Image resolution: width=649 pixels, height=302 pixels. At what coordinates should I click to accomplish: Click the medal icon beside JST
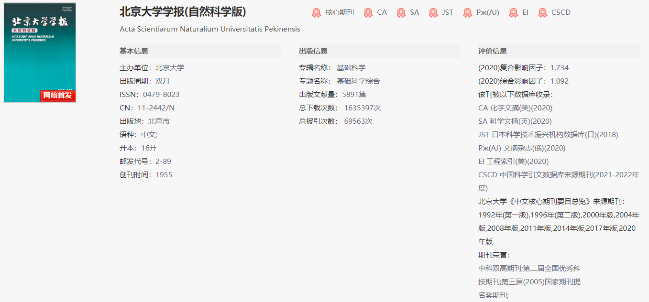point(433,13)
